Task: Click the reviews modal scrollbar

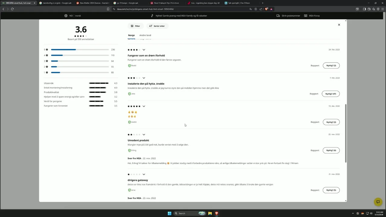Action: [346, 134]
